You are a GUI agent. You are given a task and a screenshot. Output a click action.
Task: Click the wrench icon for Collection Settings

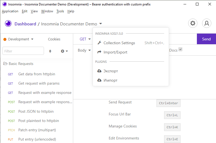pos(99,43)
